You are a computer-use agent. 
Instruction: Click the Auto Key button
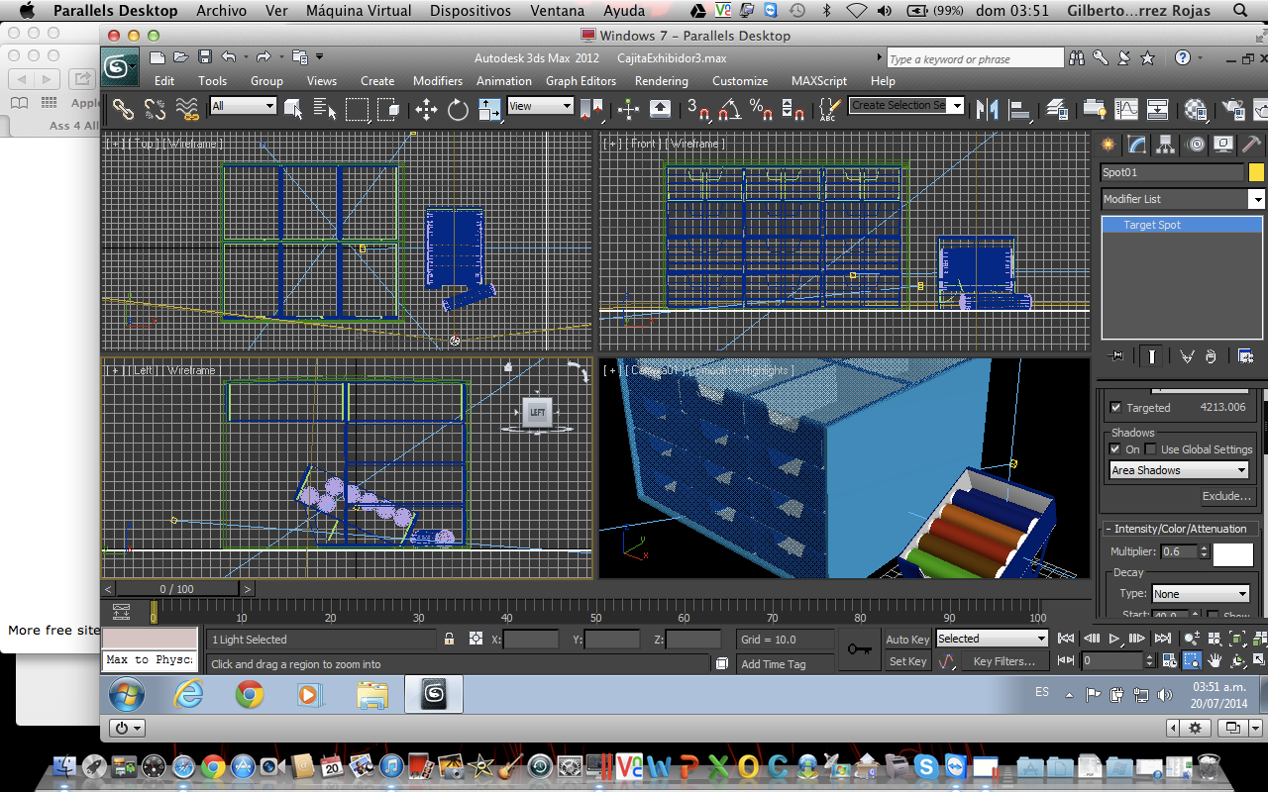click(x=907, y=640)
